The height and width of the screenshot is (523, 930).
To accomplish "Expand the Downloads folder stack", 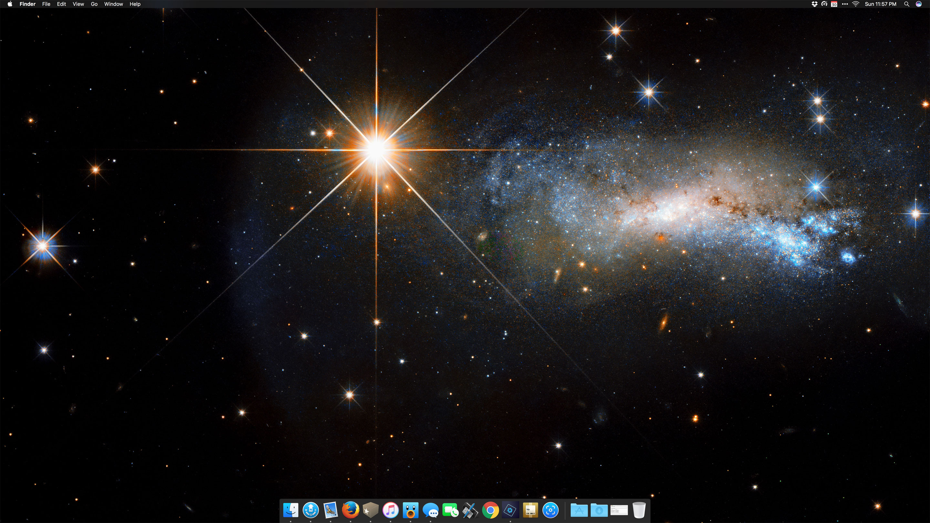I will [x=599, y=510].
